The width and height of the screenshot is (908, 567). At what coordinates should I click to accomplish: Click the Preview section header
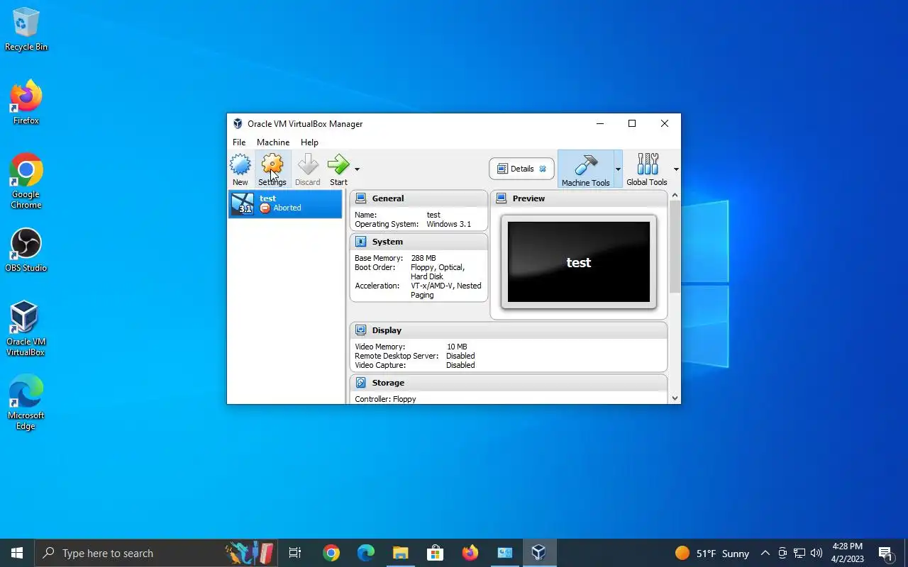coord(579,198)
